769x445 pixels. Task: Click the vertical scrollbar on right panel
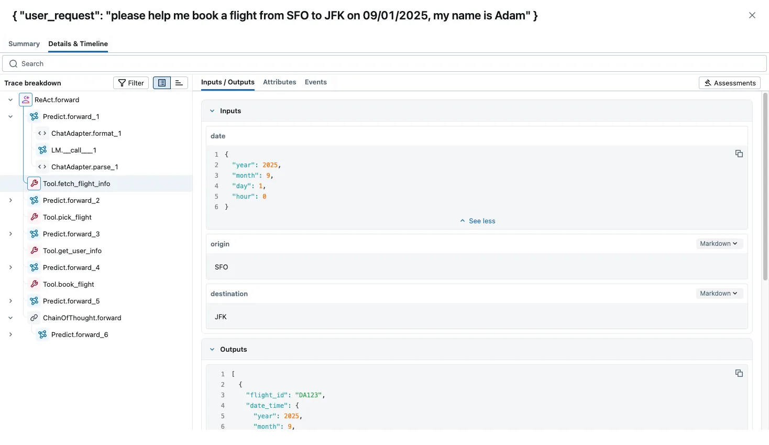point(765,187)
